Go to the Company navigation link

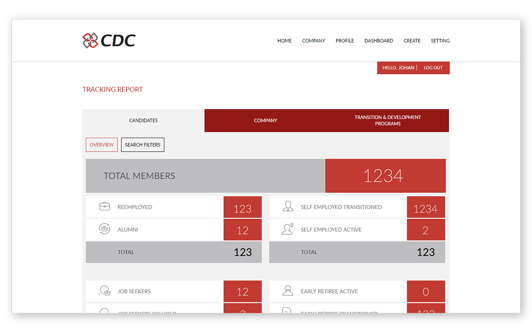click(313, 41)
